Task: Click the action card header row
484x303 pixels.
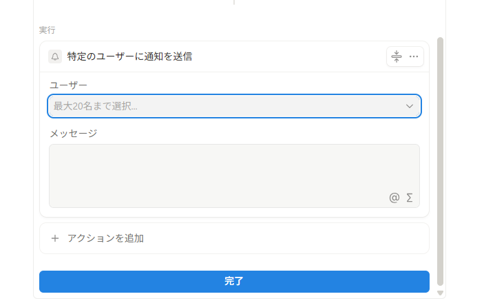Action: click(234, 56)
